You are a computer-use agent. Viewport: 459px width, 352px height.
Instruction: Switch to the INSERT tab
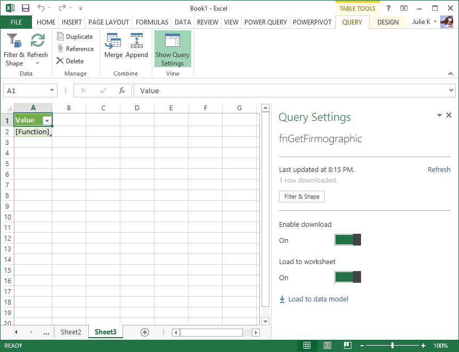pos(72,22)
